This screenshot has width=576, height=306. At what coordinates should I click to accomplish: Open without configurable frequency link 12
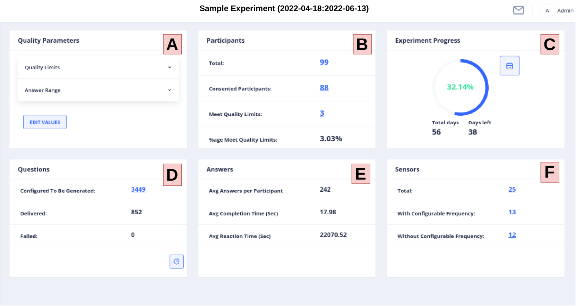point(512,235)
